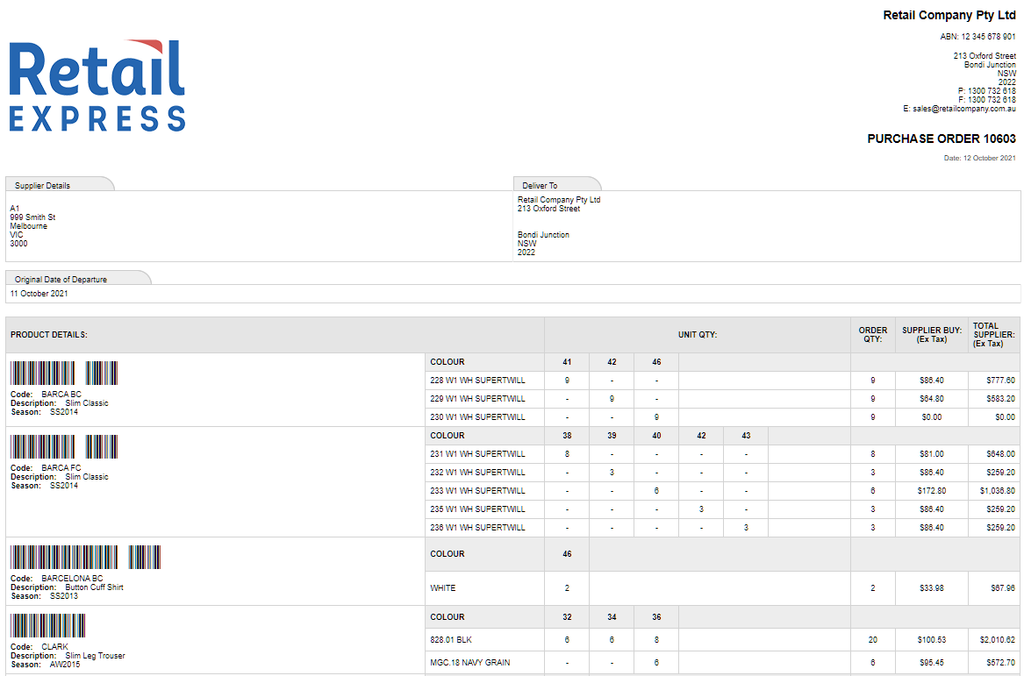Screen dimensions: 1024x676
Task: Click the long barcode above Code BARCA BC
Action: [x=42, y=374]
